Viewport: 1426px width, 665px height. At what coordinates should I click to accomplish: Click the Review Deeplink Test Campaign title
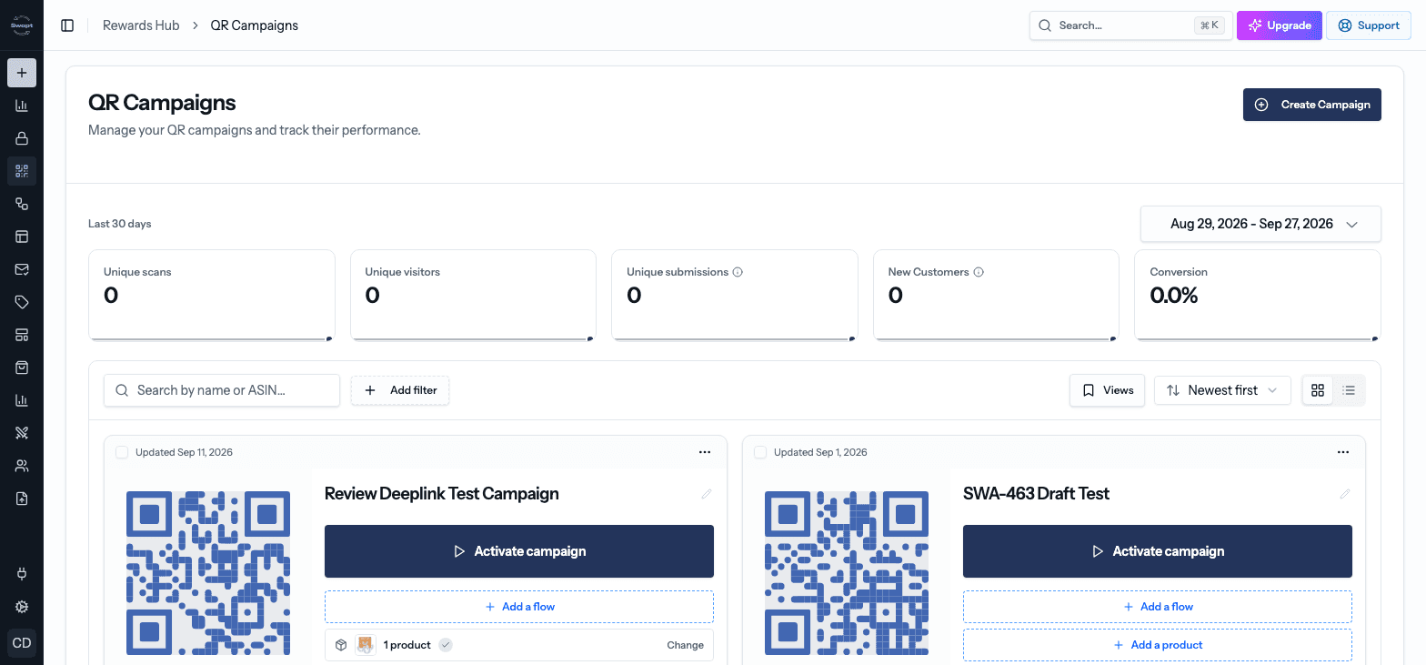click(x=442, y=494)
